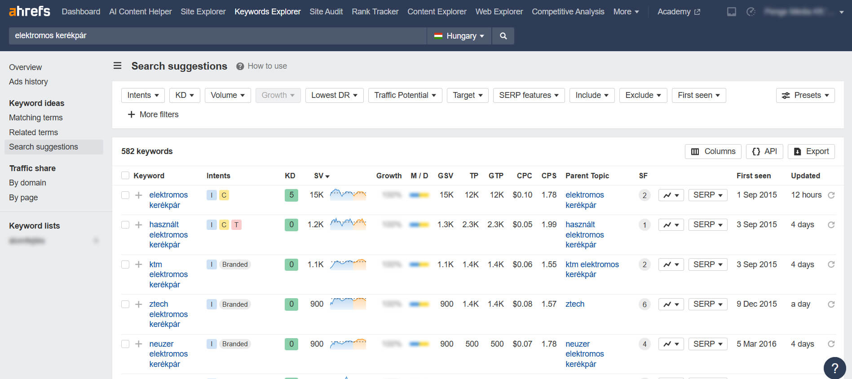Screen dimensions: 852x379
Task: Refresh the használt elektromos kerékpár row data
Action: [831, 225]
